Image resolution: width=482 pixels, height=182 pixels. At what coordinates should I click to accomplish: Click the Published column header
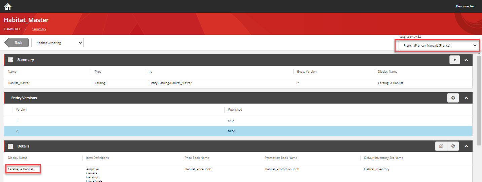[235, 110]
